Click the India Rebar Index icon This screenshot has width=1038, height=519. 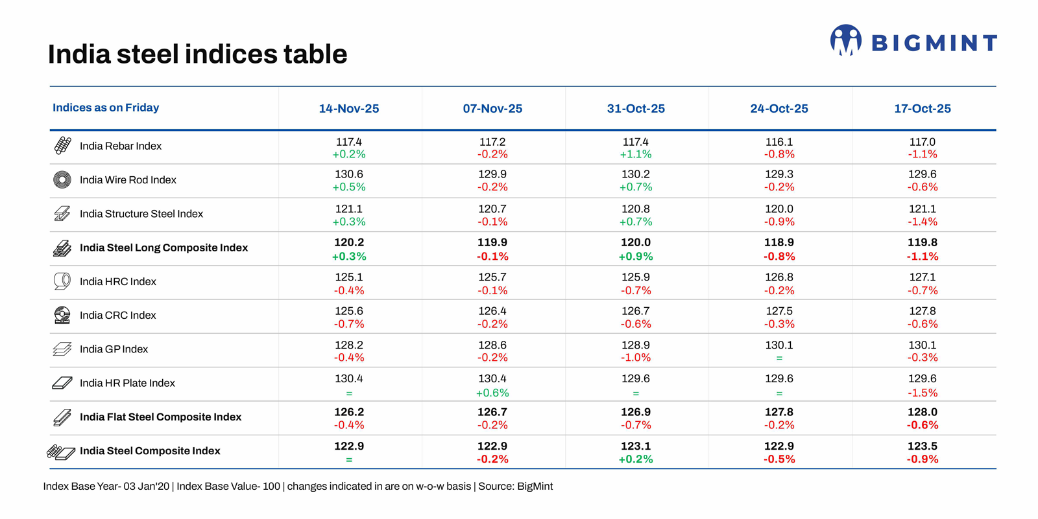[x=62, y=146]
